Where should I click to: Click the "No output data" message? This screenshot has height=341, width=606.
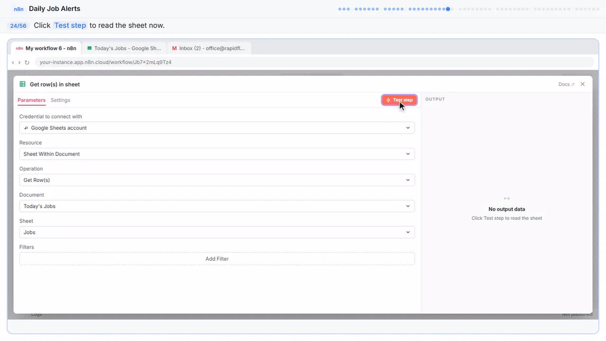tap(507, 209)
